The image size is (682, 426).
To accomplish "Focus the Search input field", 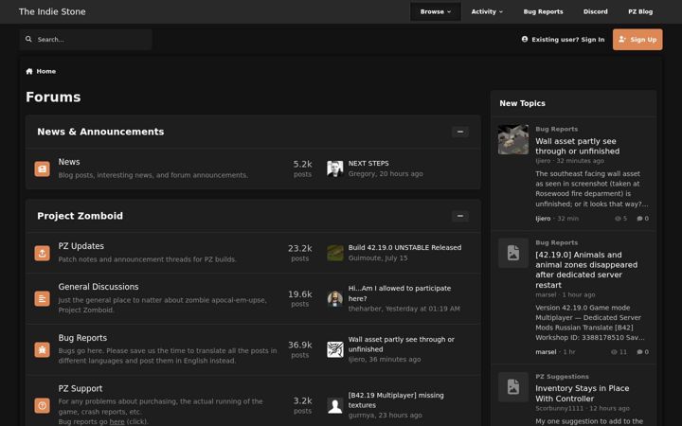I will [85, 40].
